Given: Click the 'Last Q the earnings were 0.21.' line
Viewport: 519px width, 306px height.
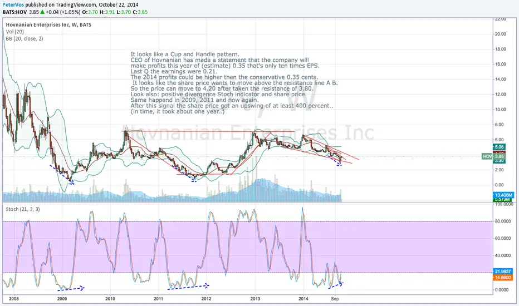Looking at the screenshot, I should point(174,71).
